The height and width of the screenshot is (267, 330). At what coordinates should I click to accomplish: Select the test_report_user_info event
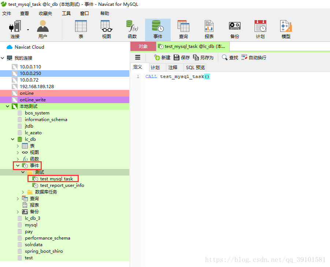pos(62,185)
